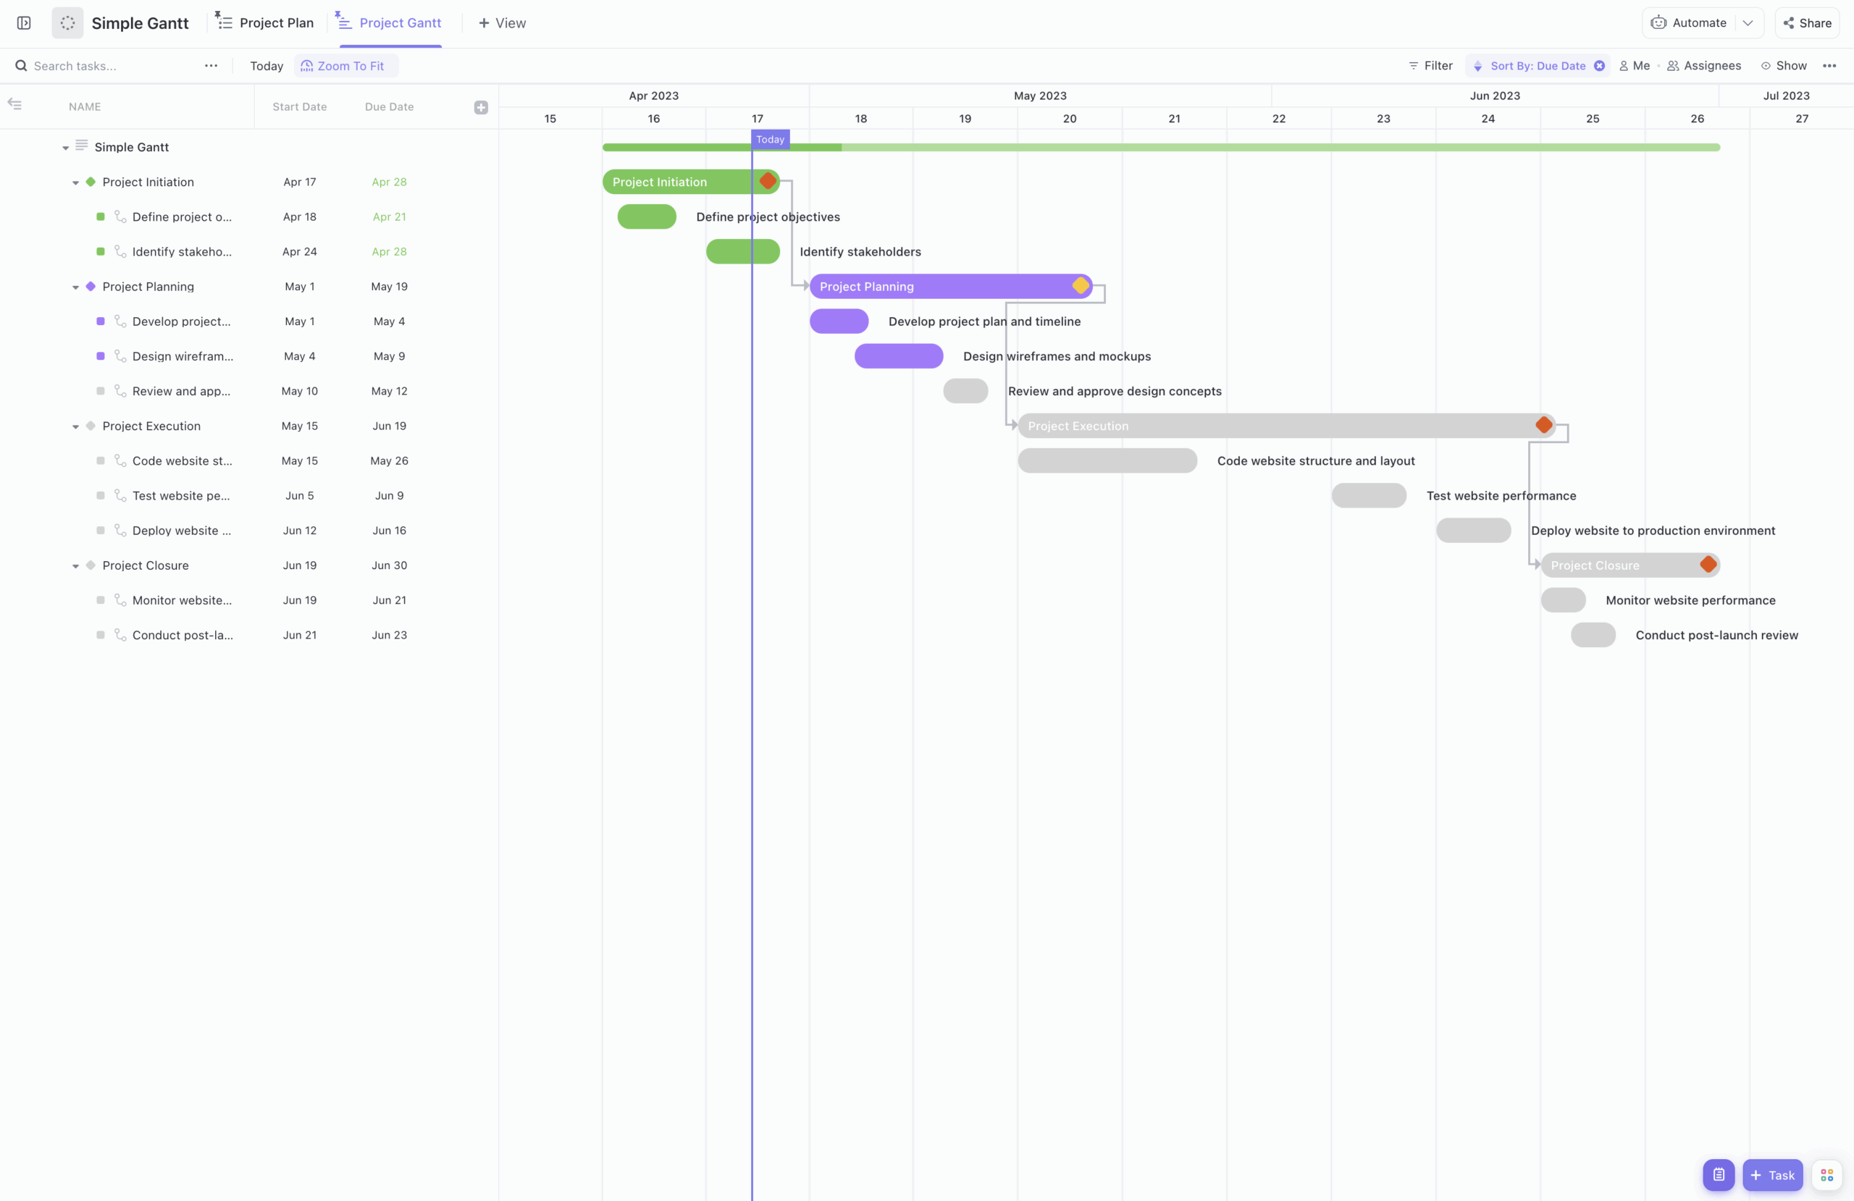Click the green status dot for Define project objectives
The height and width of the screenshot is (1201, 1854).
coord(101,216)
